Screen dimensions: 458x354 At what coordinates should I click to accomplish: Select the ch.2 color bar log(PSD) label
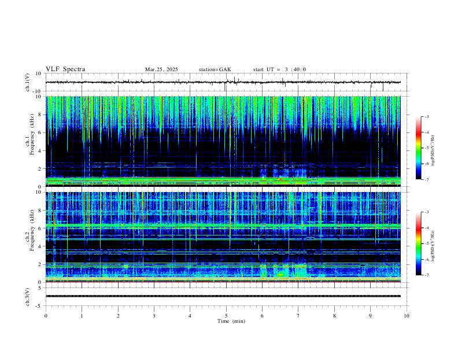tap(433, 246)
